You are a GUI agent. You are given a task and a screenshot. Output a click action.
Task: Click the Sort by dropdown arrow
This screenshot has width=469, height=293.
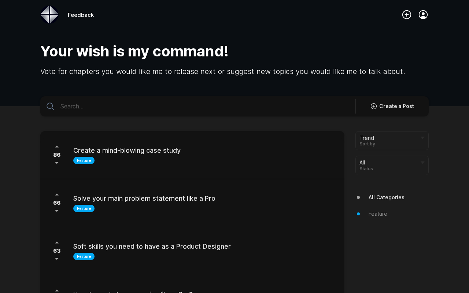[x=422, y=138]
